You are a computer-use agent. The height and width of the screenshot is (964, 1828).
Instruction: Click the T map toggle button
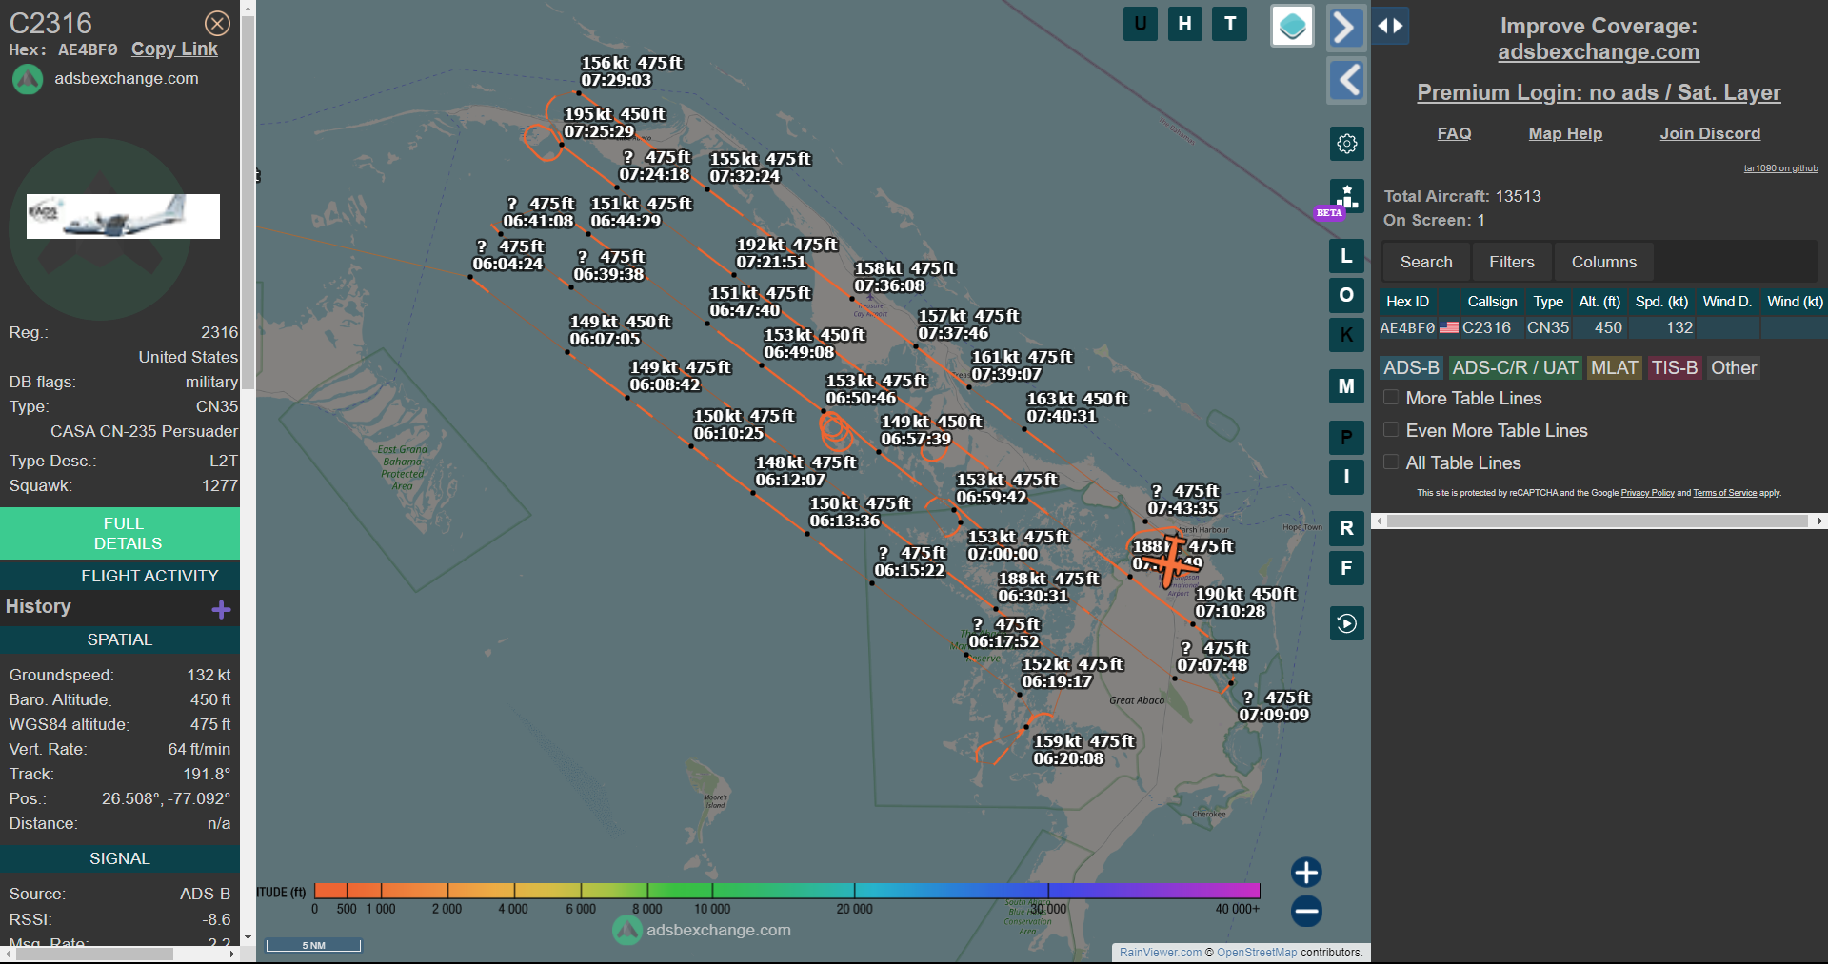click(1230, 24)
